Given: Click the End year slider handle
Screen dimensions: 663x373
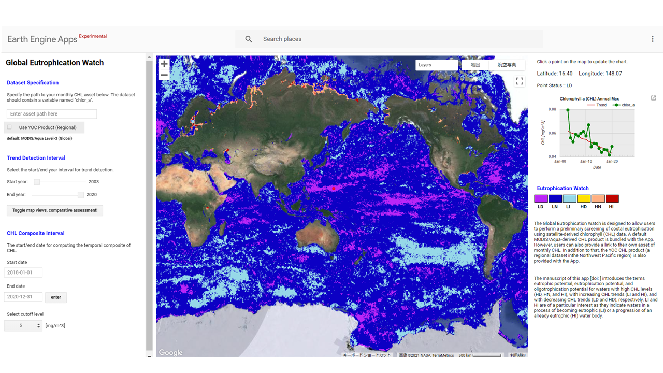Looking at the screenshot, I should (81, 195).
